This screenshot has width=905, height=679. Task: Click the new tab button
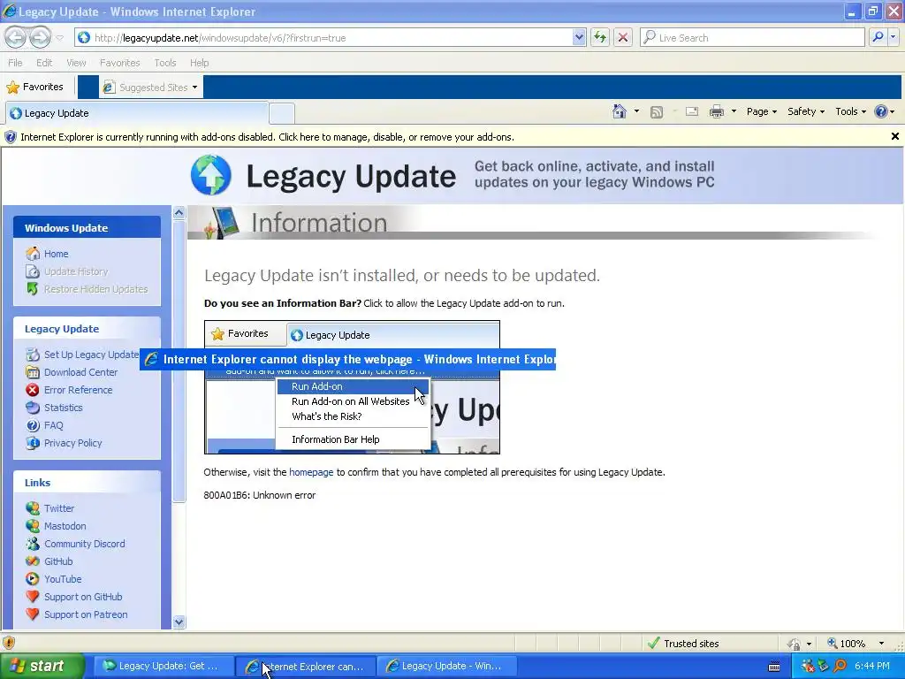282,113
